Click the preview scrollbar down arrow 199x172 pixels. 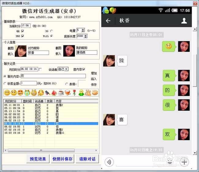click(195, 153)
